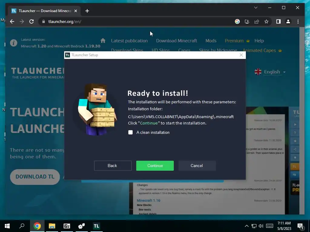
Task: Click the installation folder path text
Action: (x=181, y=117)
